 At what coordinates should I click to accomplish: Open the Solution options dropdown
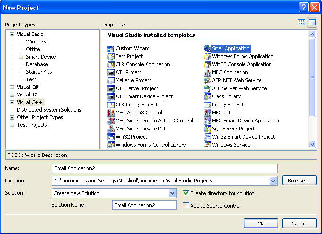click(172, 193)
